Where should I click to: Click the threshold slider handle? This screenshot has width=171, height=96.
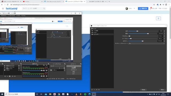click(148, 34)
